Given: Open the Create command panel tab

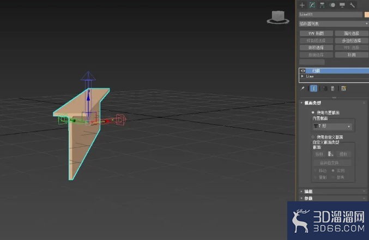Looking at the screenshot, I should (x=302, y=5).
